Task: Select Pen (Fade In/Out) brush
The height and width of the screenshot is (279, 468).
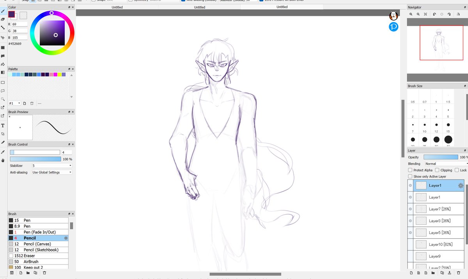Action: point(38,232)
